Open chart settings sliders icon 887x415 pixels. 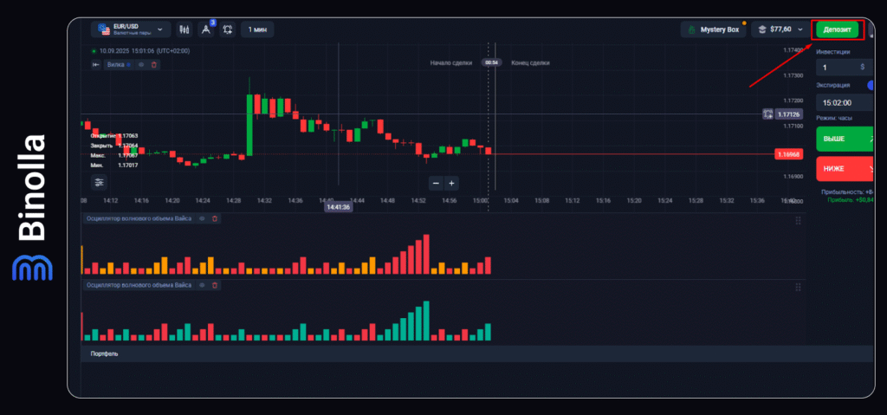coord(99,182)
